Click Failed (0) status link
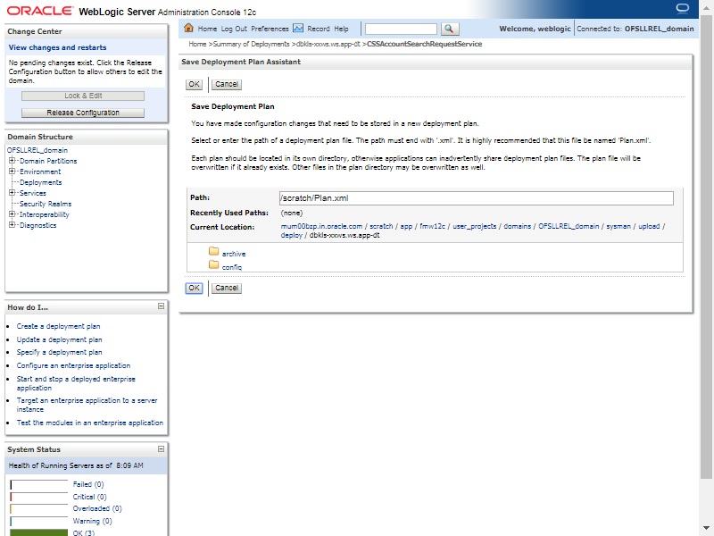 click(x=88, y=484)
